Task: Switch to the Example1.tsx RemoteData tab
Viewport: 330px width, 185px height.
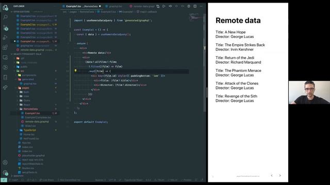Action: 81,6
